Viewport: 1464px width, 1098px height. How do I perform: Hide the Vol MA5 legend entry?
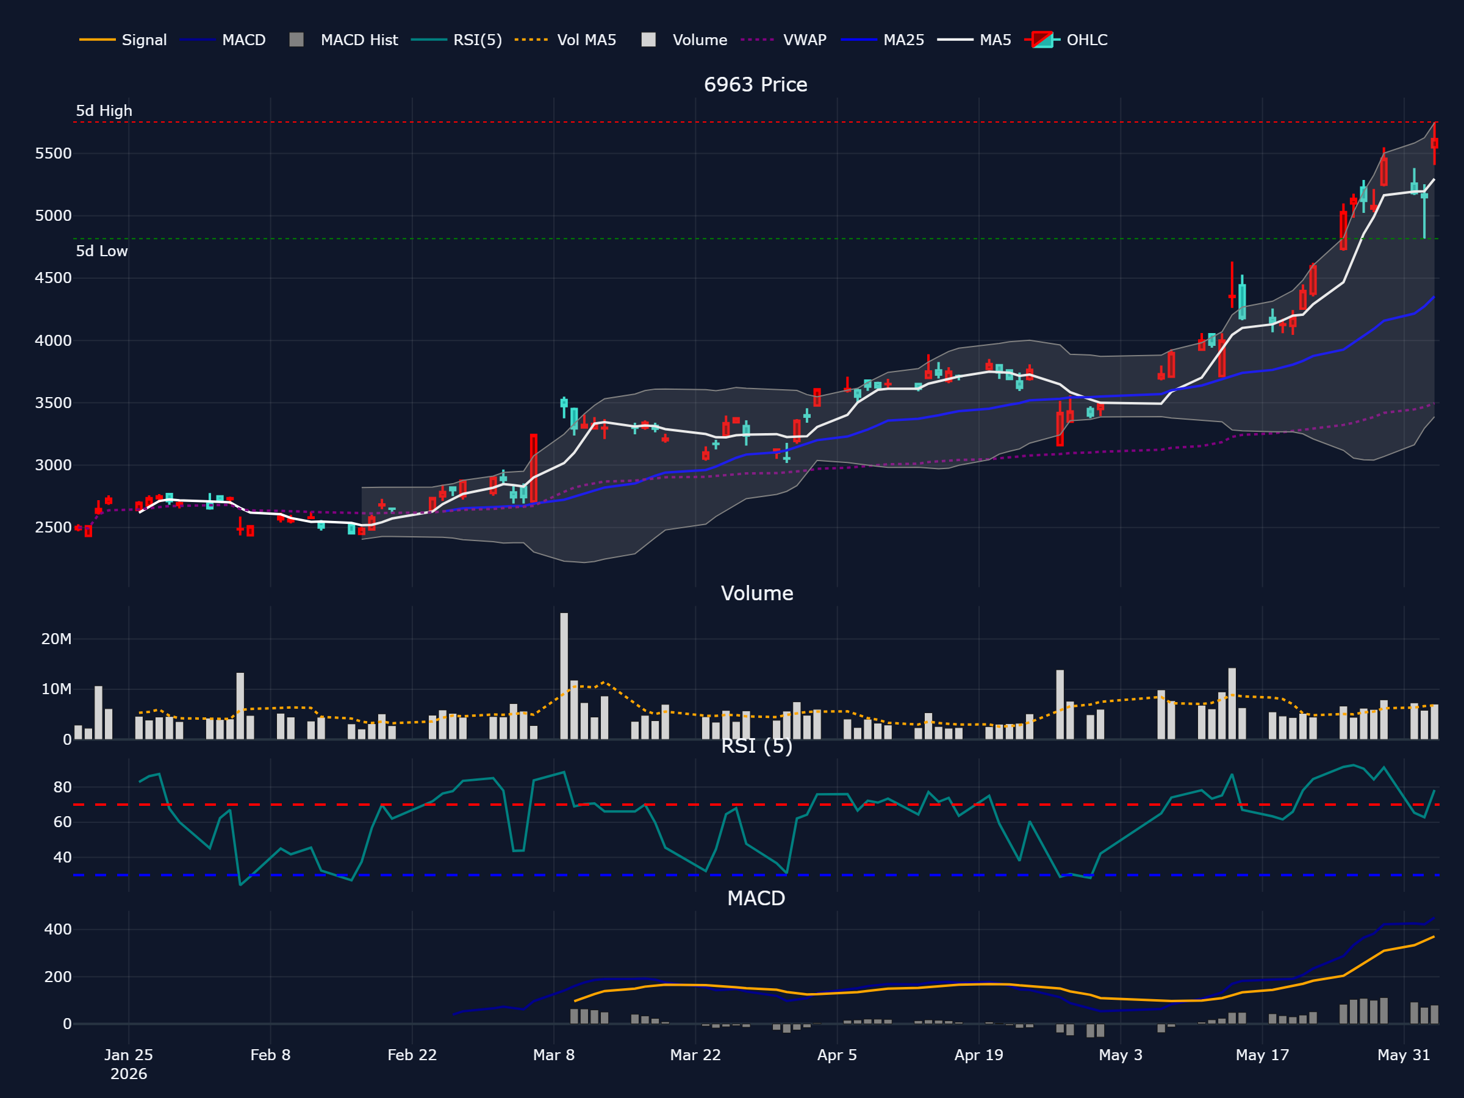coord(566,40)
